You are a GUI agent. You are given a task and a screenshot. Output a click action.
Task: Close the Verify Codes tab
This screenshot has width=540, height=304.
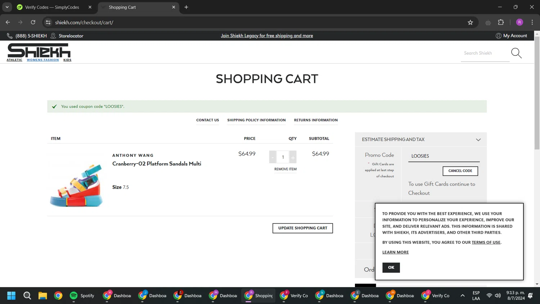coord(90,7)
